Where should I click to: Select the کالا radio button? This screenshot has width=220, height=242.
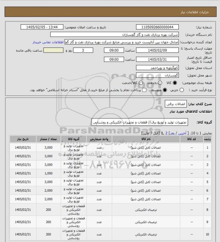click(175, 83)
